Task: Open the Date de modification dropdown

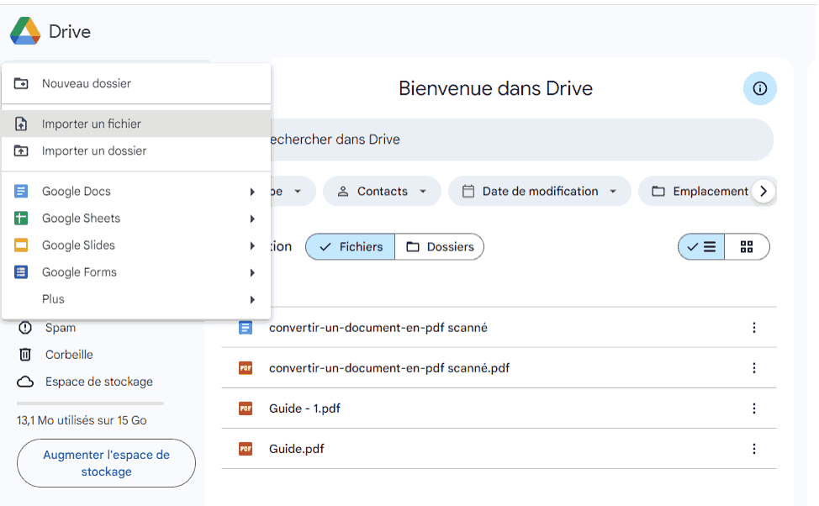Action: tap(540, 191)
